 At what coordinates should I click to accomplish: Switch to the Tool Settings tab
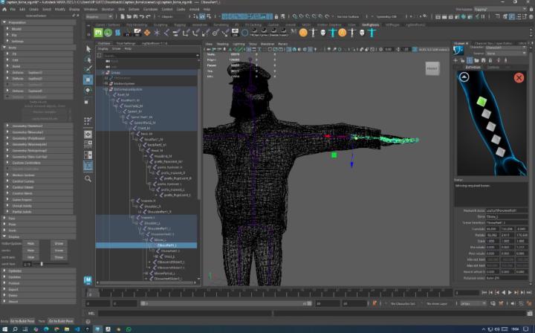tap(126, 43)
